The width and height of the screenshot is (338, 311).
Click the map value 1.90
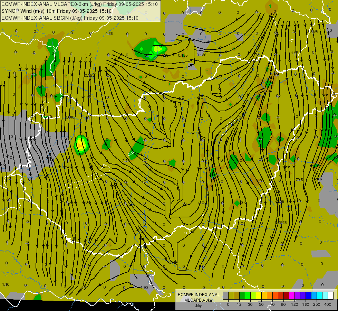(144, 288)
